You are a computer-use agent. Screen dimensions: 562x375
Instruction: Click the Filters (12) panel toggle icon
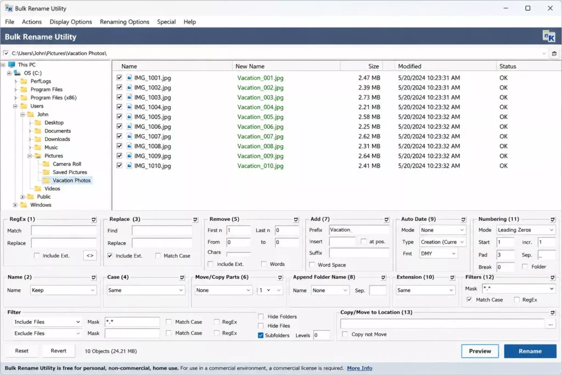click(552, 277)
